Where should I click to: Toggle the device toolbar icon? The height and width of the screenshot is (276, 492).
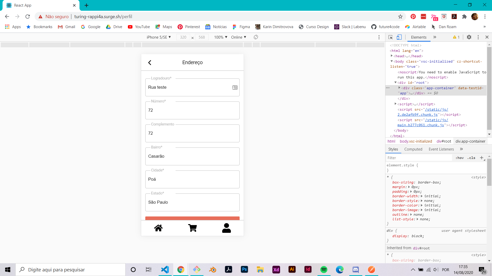click(x=399, y=37)
